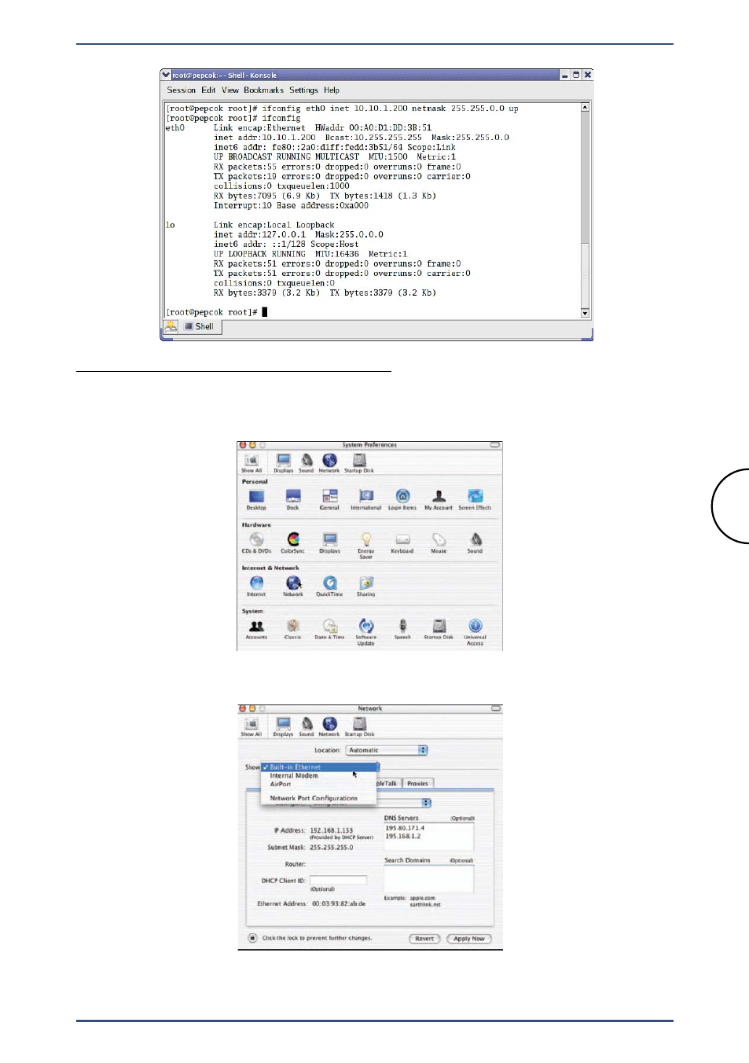Open the My Account preference pane
Viewport: 749px width, 1063px height.
tap(439, 500)
